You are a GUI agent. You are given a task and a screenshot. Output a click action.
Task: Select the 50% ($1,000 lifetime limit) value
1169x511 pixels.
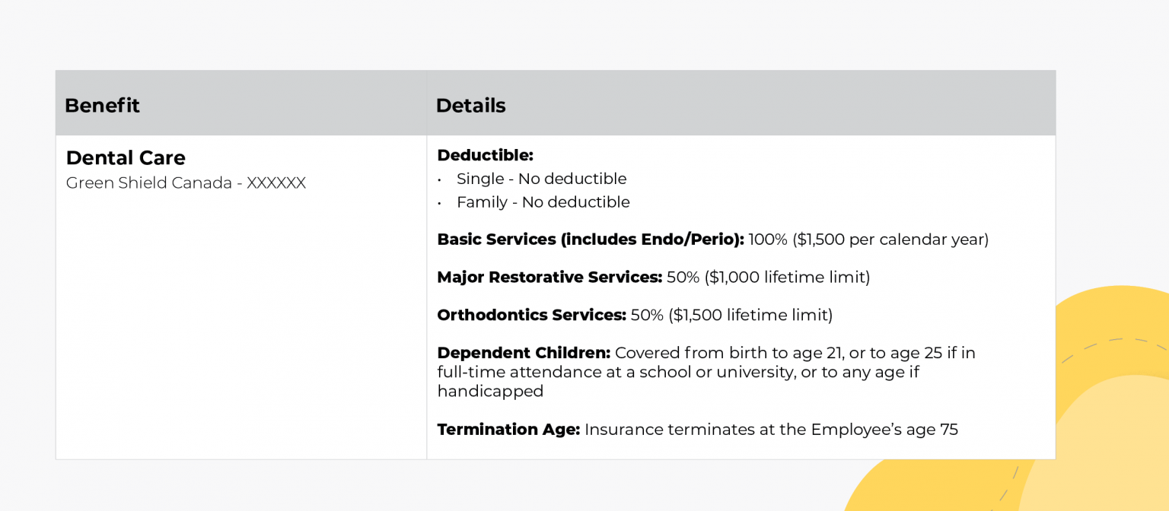click(x=768, y=278)
